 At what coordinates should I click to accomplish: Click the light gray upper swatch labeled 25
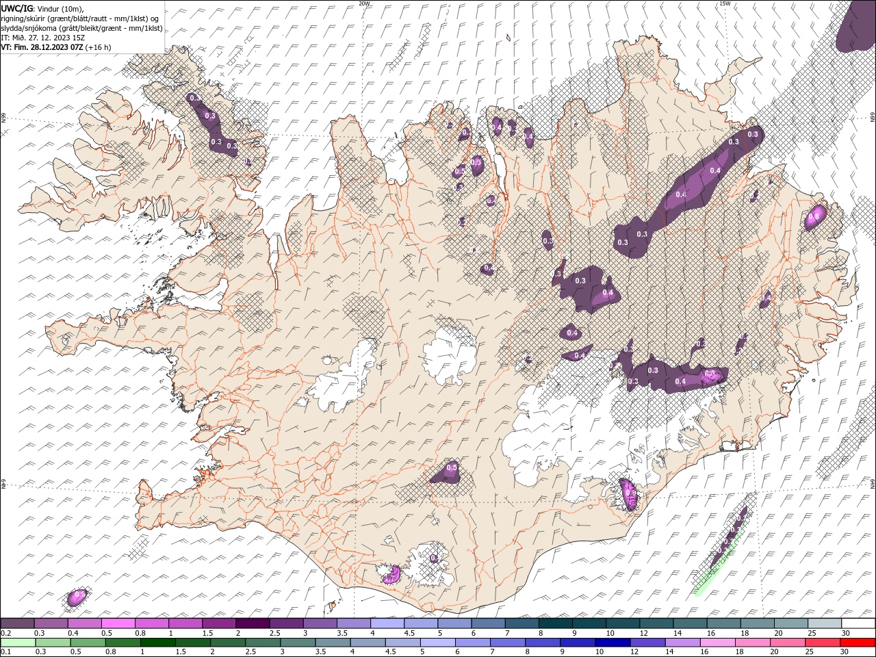tap(824, 623)
